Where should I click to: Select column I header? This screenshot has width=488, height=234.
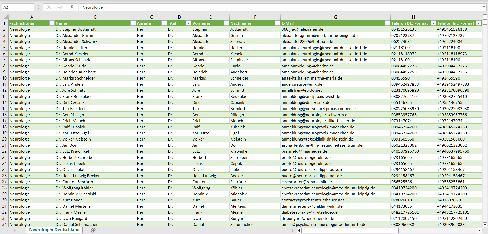pos(459,17)
